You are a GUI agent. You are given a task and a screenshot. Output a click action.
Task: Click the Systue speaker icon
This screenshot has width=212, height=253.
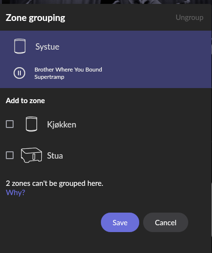[20, 46]
